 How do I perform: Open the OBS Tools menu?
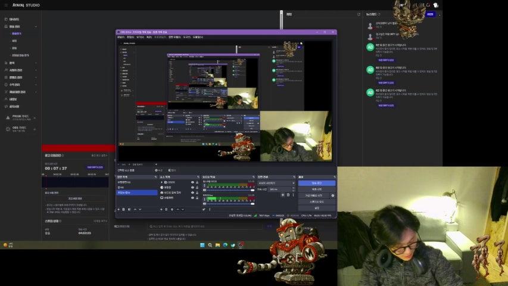187,37
